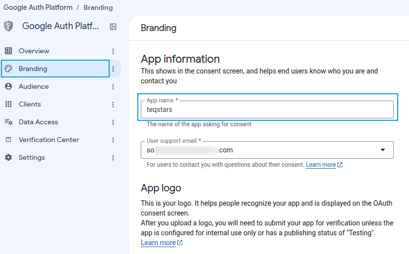Click the Branding page heading
This screenshot has height=254, width=409.
(159, 28)
